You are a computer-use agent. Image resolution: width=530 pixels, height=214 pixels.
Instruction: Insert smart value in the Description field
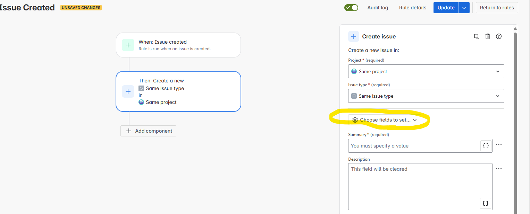(x=485, y=203)
